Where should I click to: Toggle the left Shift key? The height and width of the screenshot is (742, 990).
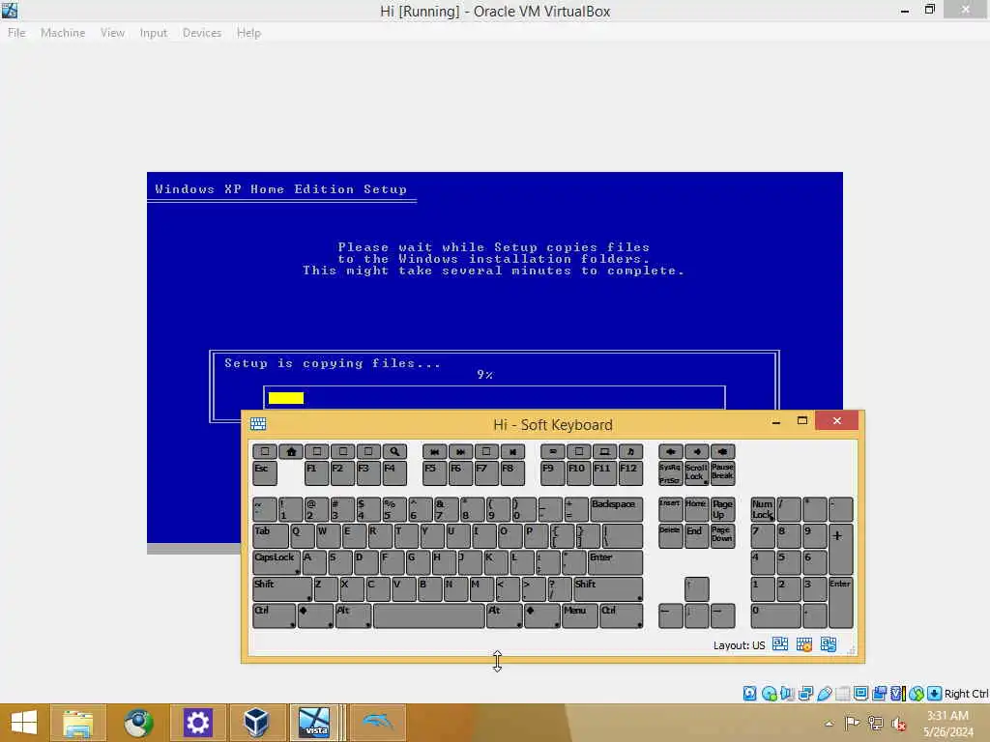282,589
